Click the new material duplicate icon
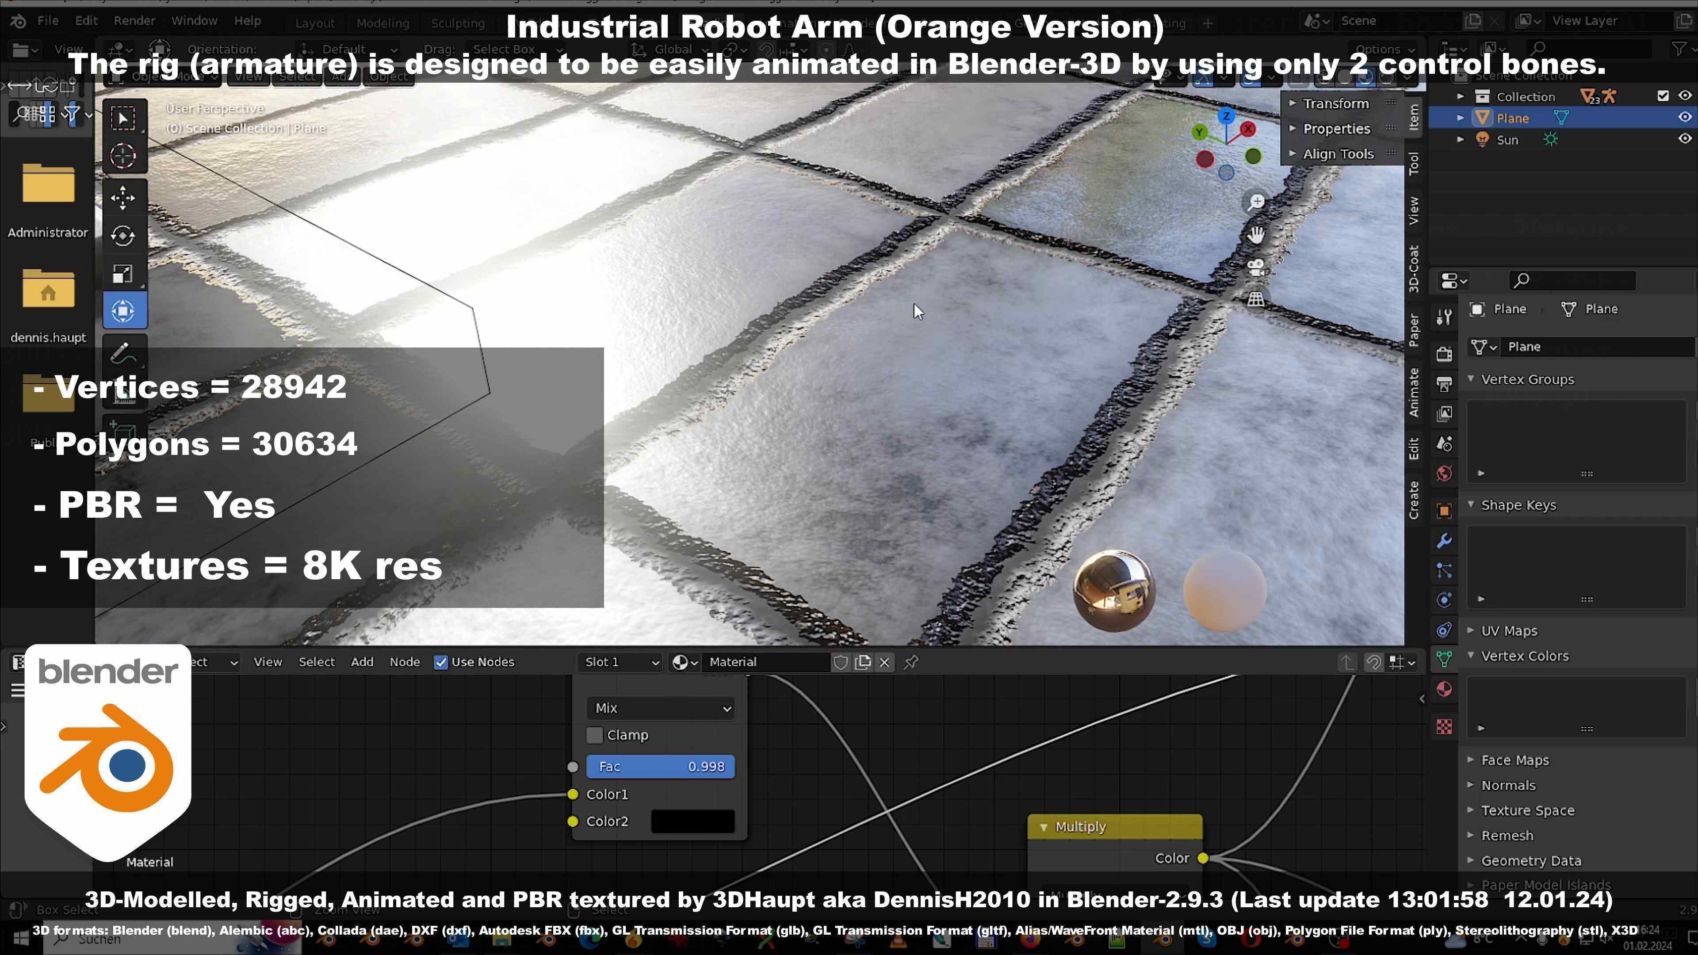 point(863,662)
